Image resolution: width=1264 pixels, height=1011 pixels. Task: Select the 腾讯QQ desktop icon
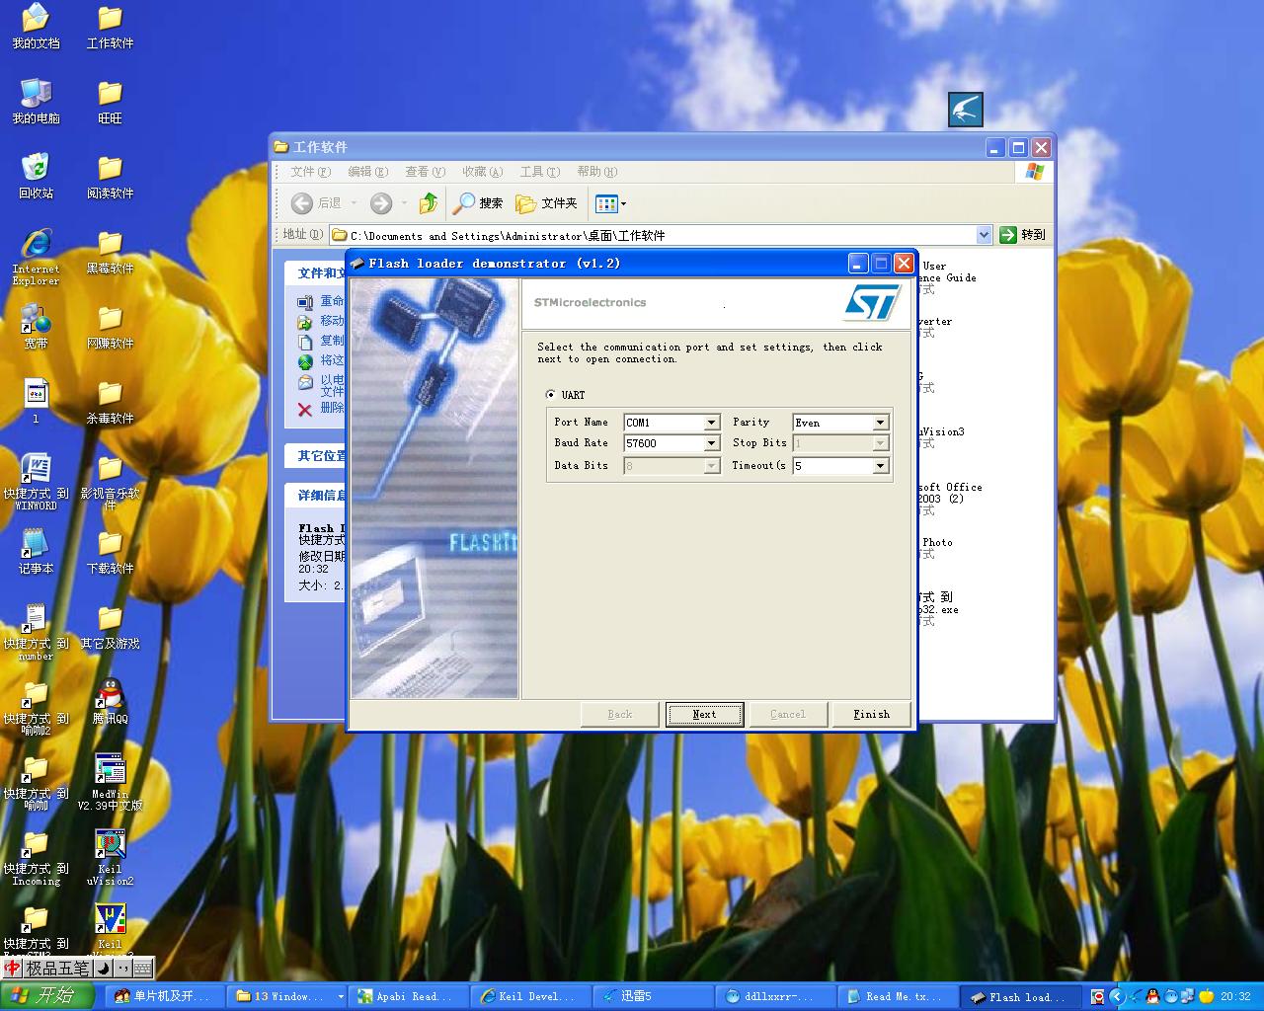pyautogui.click(x=110, y=702)
